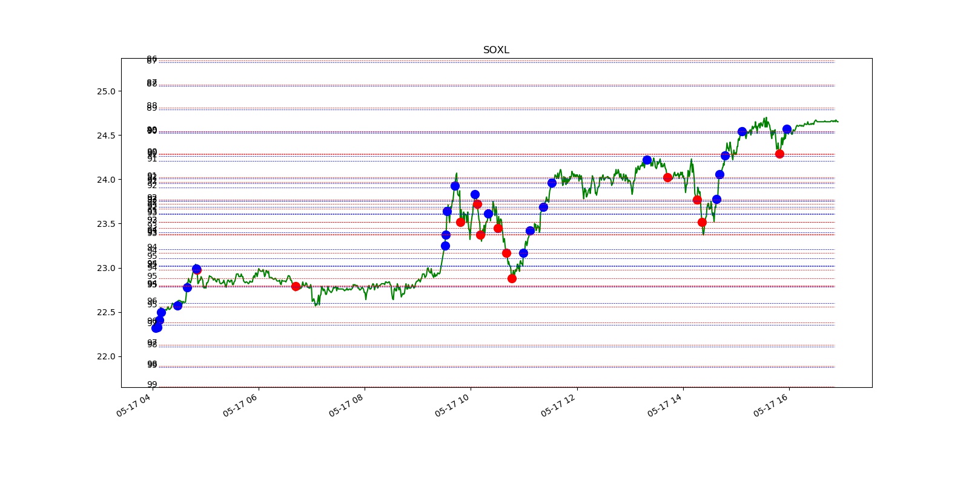The width and height of the screenshot is (969, 484).
Task: Click the last blue marker near 24.57 at 16:00
Action: pos(787,129)
